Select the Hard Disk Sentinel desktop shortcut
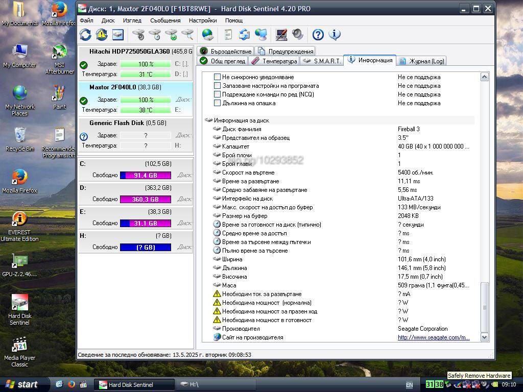Screen dimensions: 523x392 tap(20, 310)
